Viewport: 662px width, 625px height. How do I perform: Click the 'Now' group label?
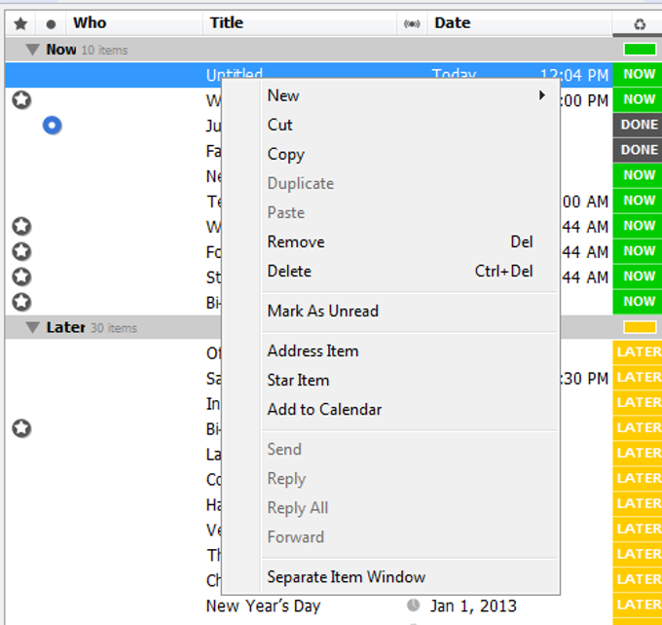(x=61, y=50)
